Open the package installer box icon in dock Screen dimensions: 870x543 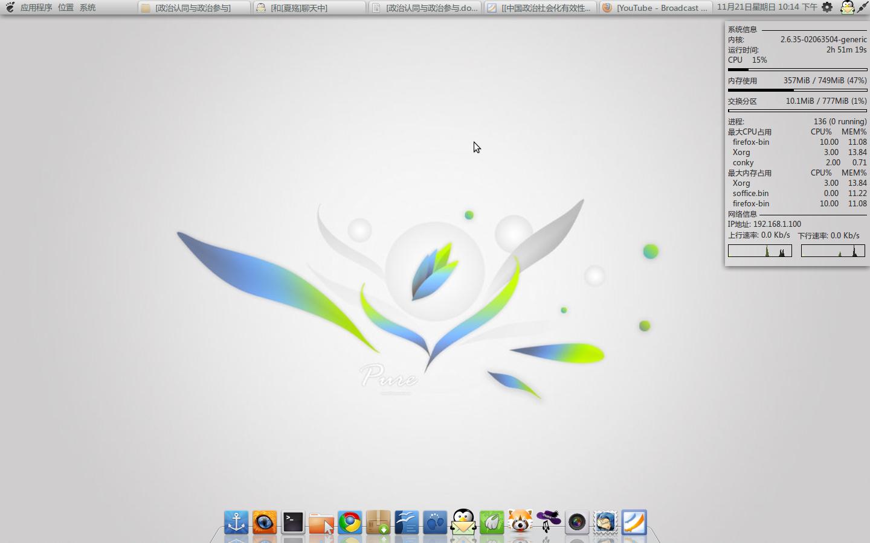[378, 522]
